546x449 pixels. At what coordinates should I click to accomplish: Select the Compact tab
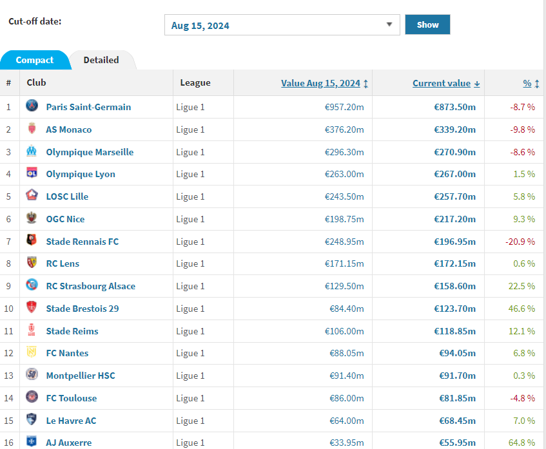[35, 60]
